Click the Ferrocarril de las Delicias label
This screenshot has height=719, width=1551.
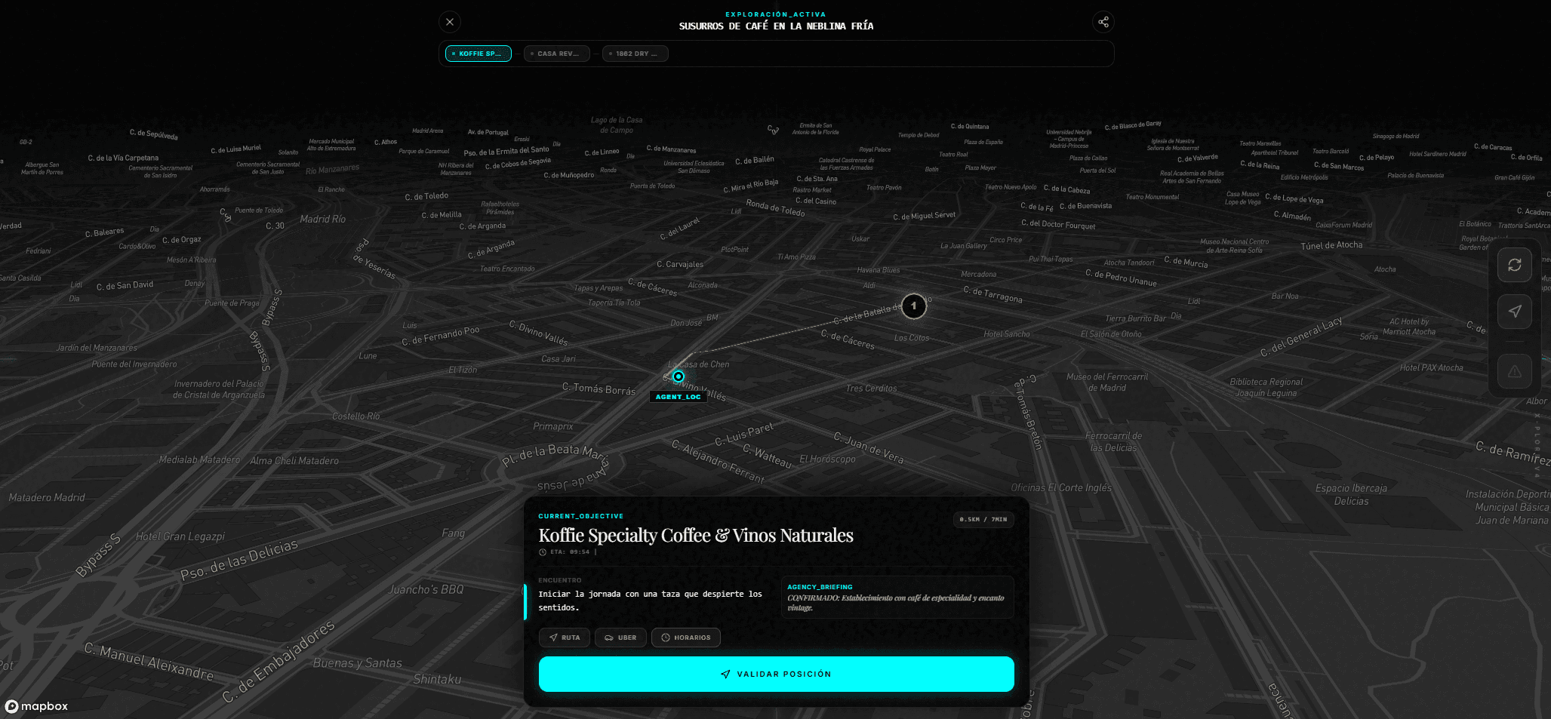click(x=1113, y=441)
